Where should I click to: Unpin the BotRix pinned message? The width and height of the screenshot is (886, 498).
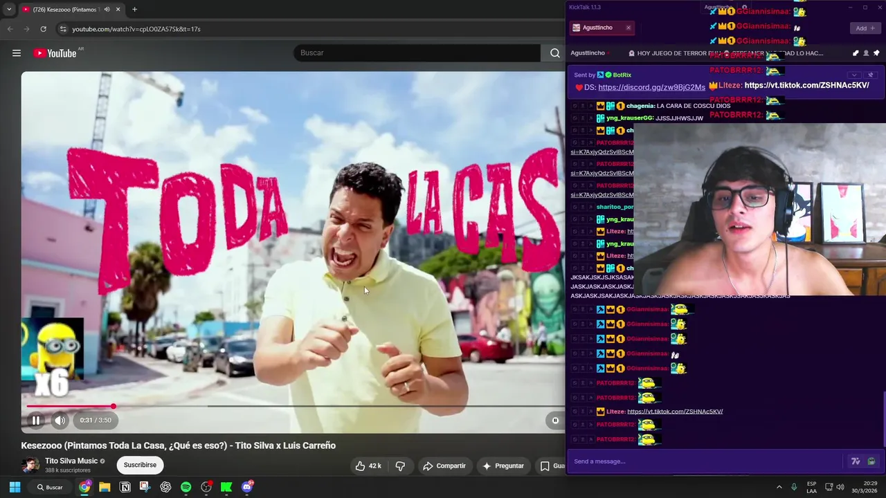point(871,75)
